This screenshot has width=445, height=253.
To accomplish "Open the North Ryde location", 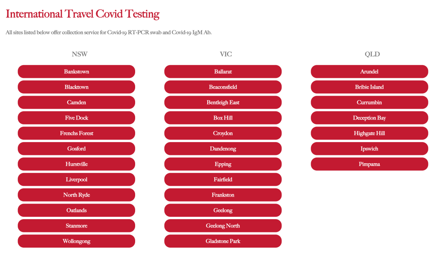I will click(76, 195).
